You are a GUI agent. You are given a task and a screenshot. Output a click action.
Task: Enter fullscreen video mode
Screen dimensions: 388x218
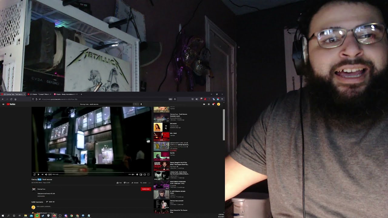coord(148,174)
